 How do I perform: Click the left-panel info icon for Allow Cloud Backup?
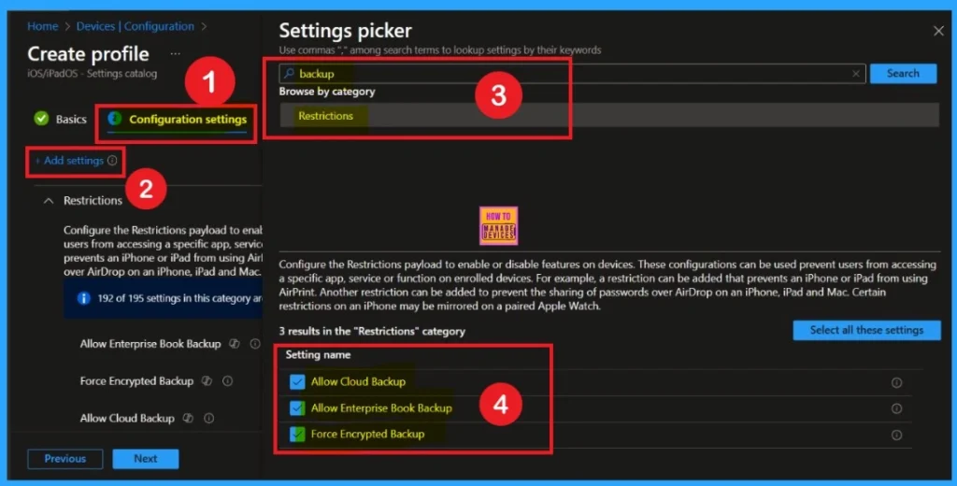(x=208, y=418)
